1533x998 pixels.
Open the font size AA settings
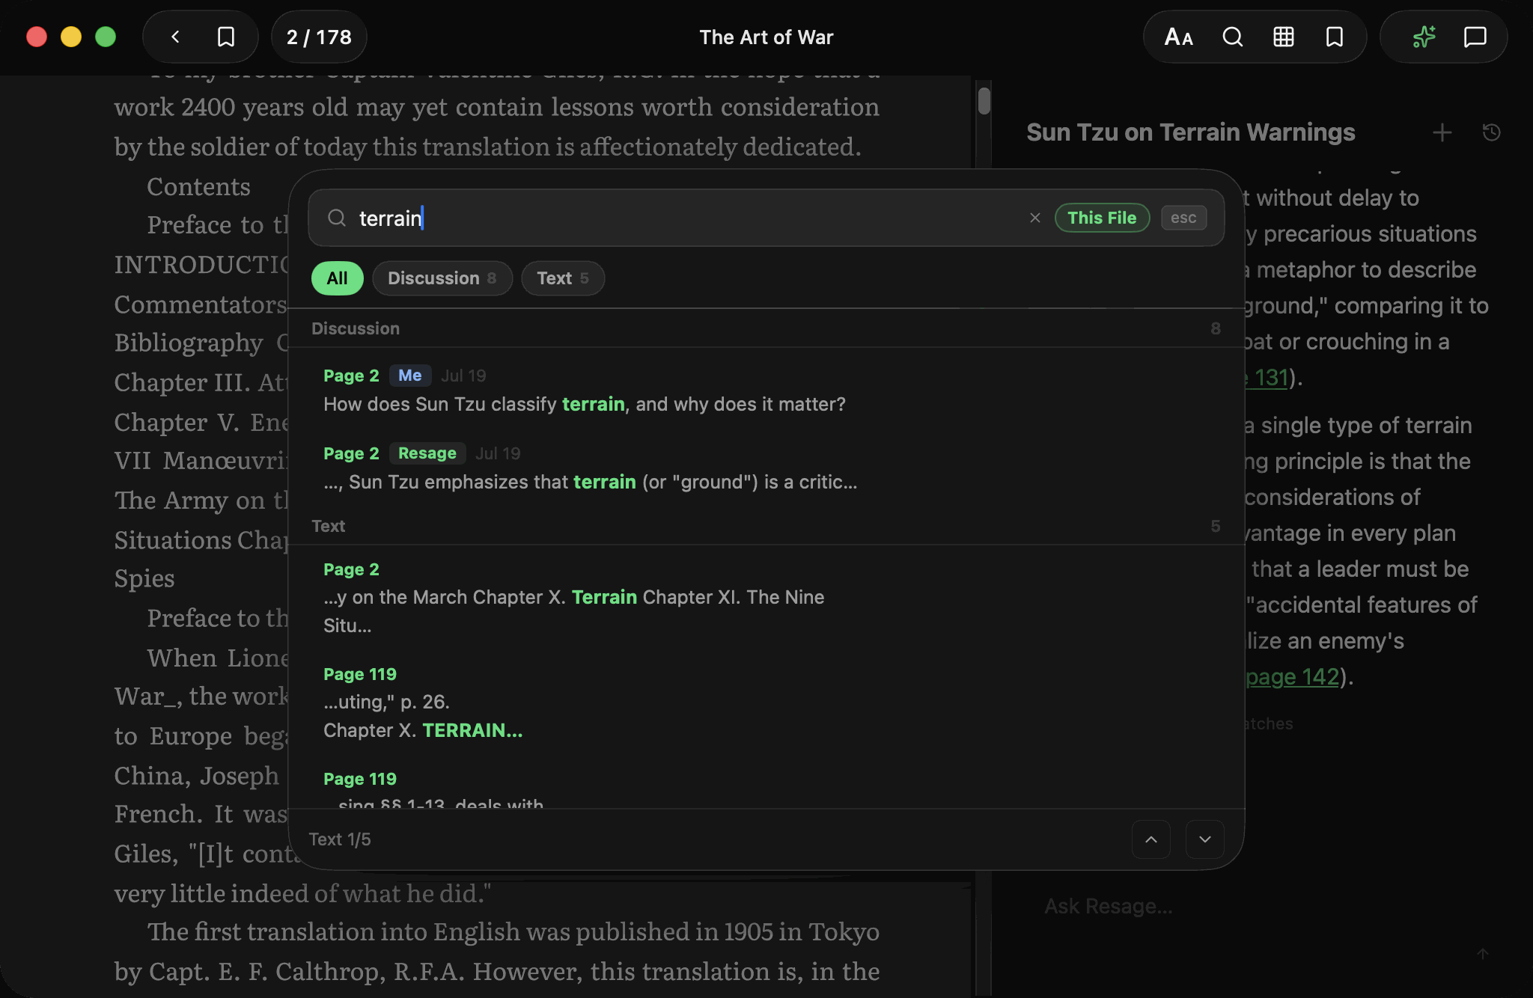pos(1178,37)
